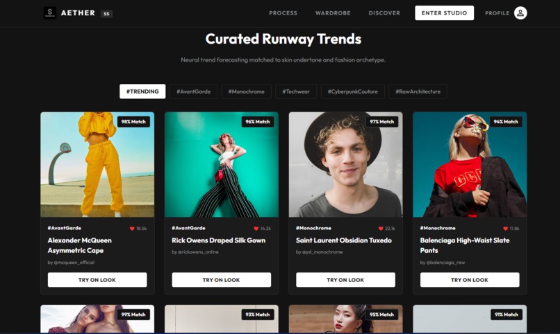This screenshot has width=560, height=334.
Task: Click Rick Owens Draped Silk Gown title
Action: [219, 240]
